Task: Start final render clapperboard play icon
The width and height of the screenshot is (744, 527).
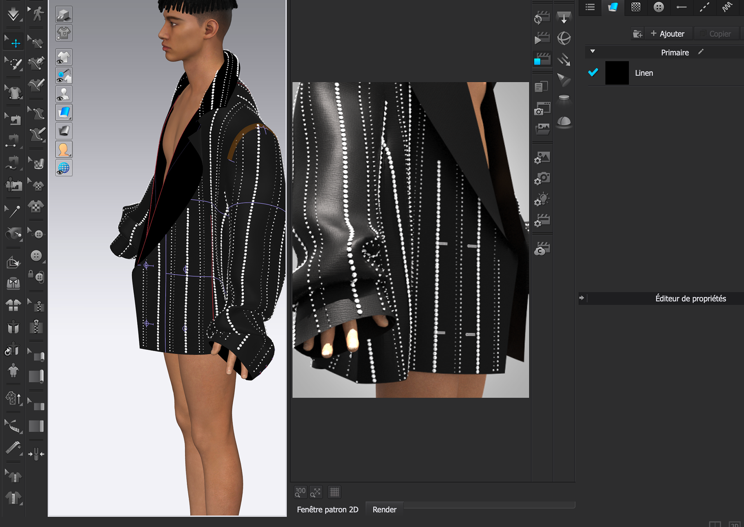Action: (x=542, y=38)
